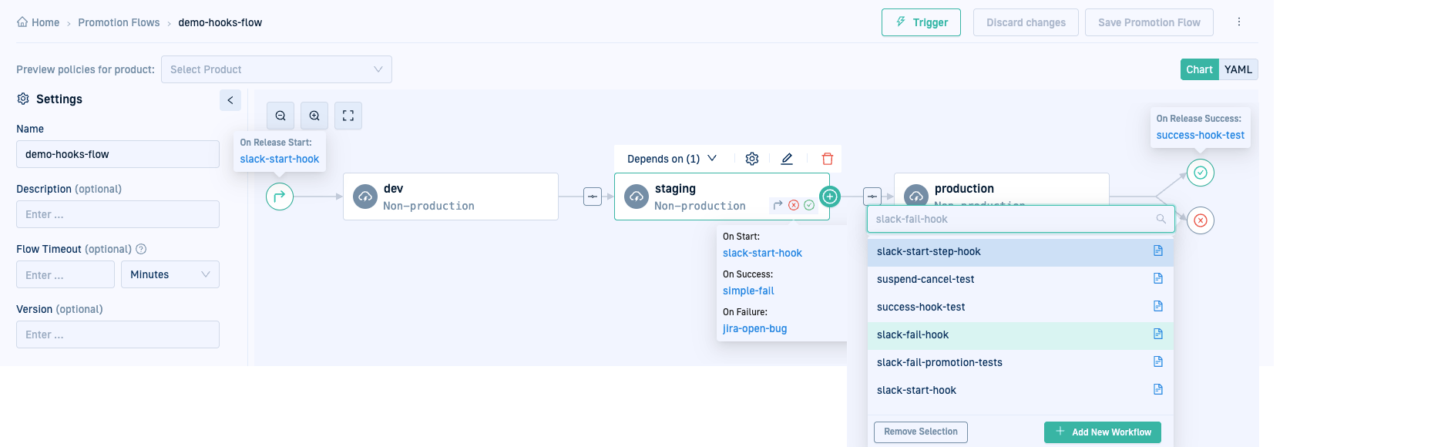Collapse the Settings side panel
Image resolution: width=1431 pixels, height=447 pixels.
click(x=230, y=100)
